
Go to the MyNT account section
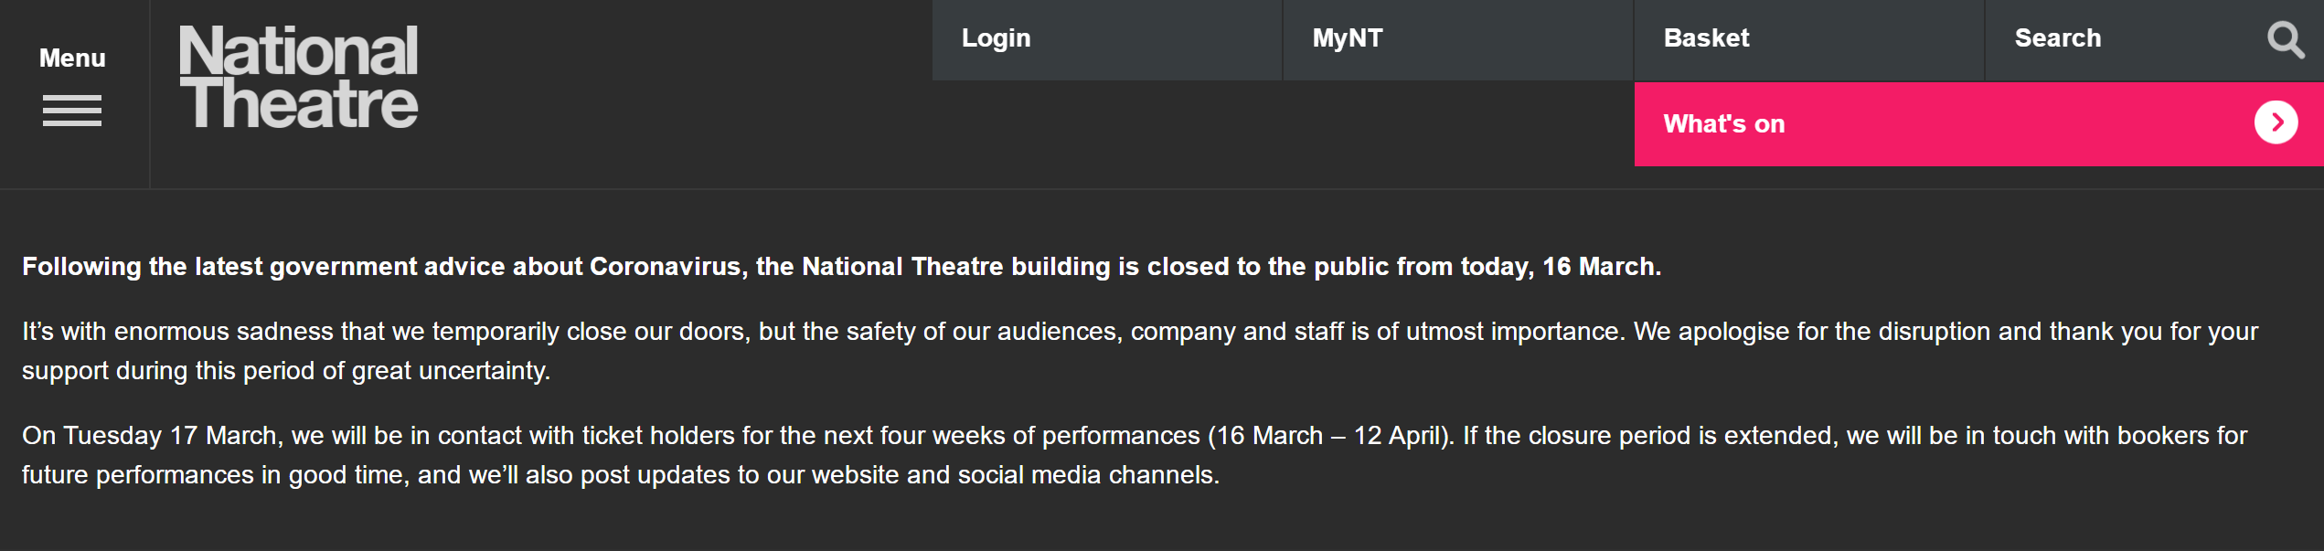click(1348, 38)
